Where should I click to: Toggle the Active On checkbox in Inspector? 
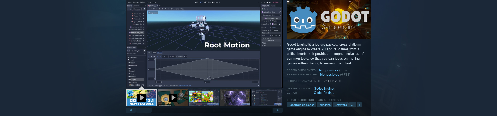[273, 27]
